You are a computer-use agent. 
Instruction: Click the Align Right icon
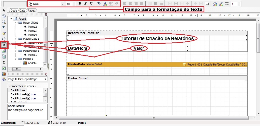[x=136, y=4]
